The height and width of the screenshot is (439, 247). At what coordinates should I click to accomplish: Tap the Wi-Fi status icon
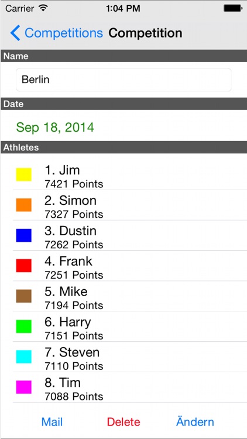(43, 8)
